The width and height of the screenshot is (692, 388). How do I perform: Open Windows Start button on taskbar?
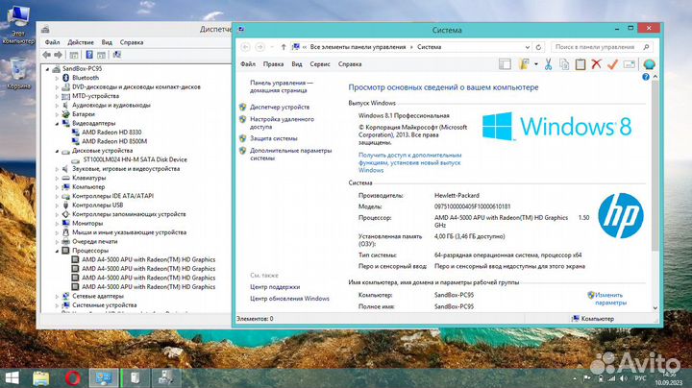(x=12, y=377)
